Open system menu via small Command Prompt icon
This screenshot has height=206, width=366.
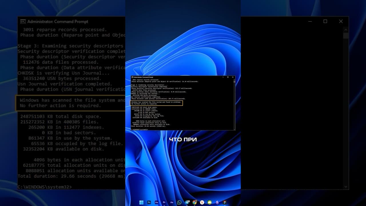coord(132,77)
